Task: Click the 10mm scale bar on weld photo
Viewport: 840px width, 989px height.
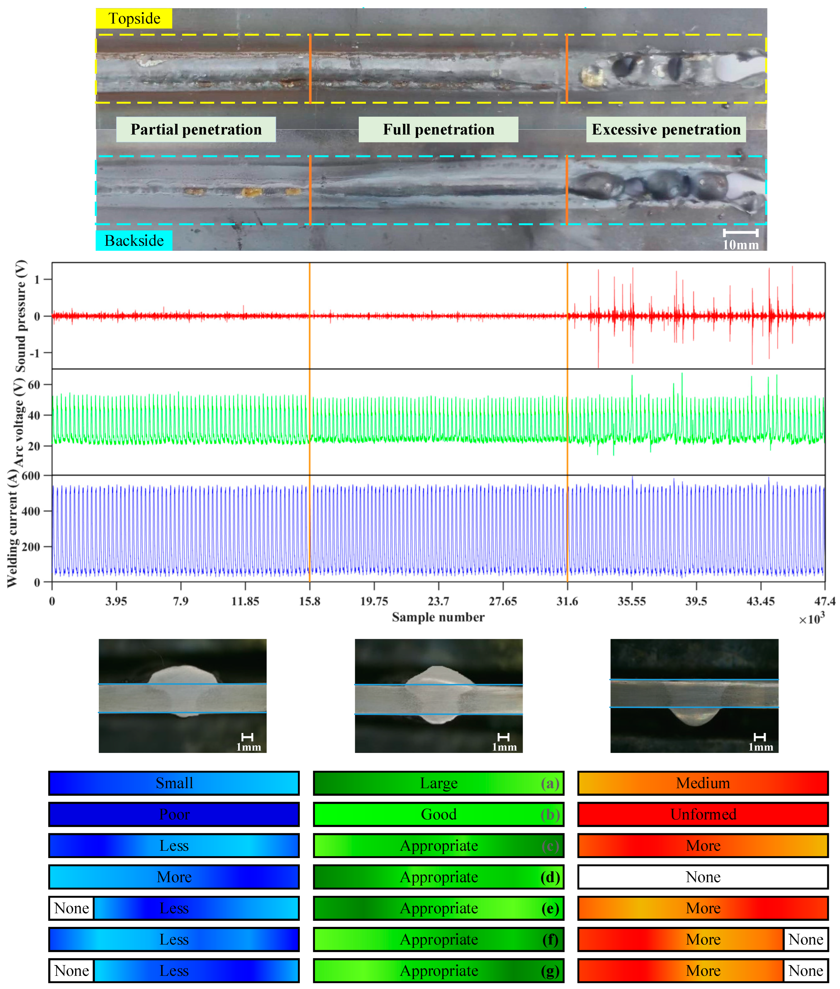Action: click(741, 233)
